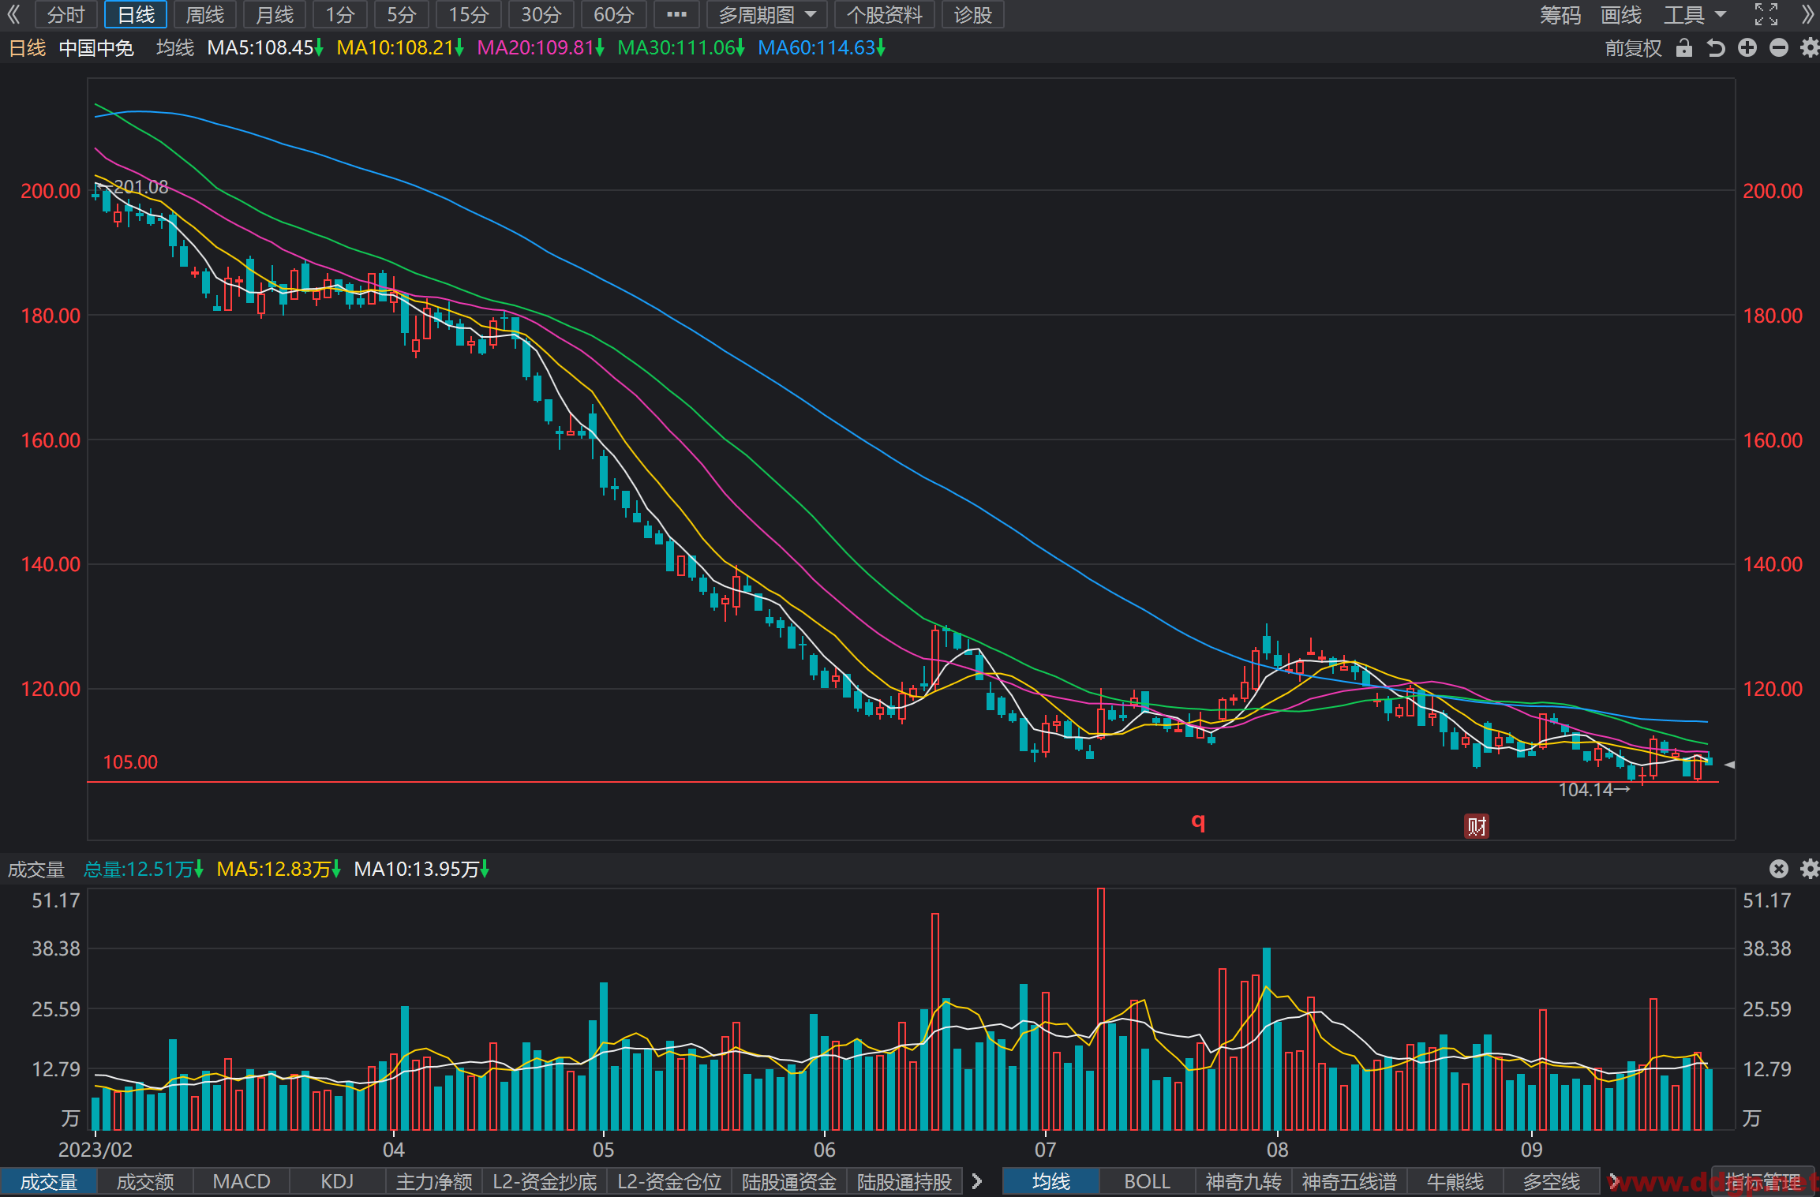Expand the 多周期图 dropdown
The image size is (1820, 1197).
[x=766, y=14]
